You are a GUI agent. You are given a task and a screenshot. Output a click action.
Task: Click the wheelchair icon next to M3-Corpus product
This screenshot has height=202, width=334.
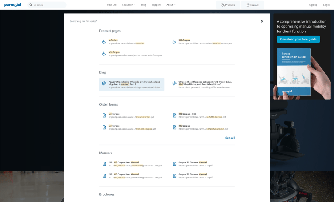click(x=104, y=54)
